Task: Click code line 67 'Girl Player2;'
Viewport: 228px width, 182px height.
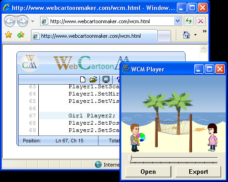Action: (92, 116)
